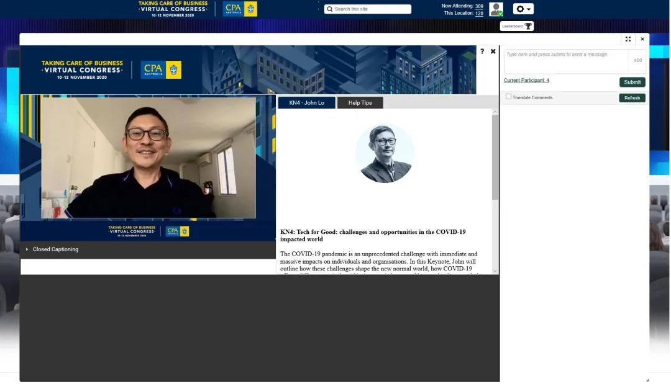Open the Leaderboard trophy button

517,26
